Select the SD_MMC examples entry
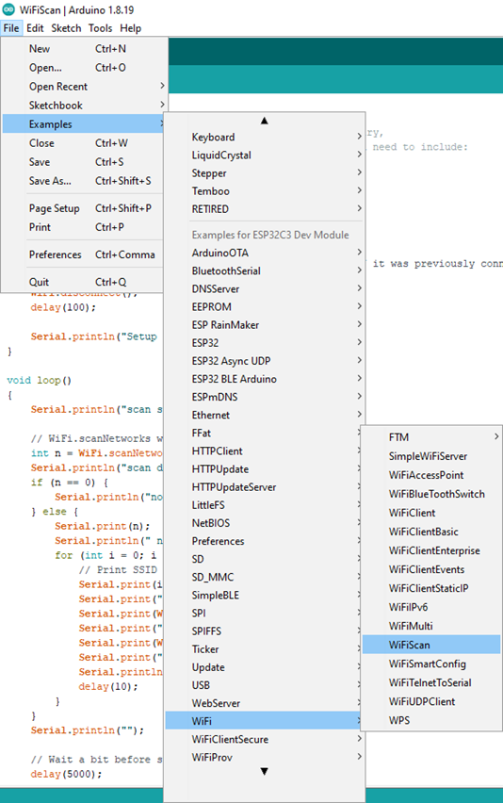Image resolution: width=503 pixels, height=803 pixels. pyautogui.click(x=264, y=577)
